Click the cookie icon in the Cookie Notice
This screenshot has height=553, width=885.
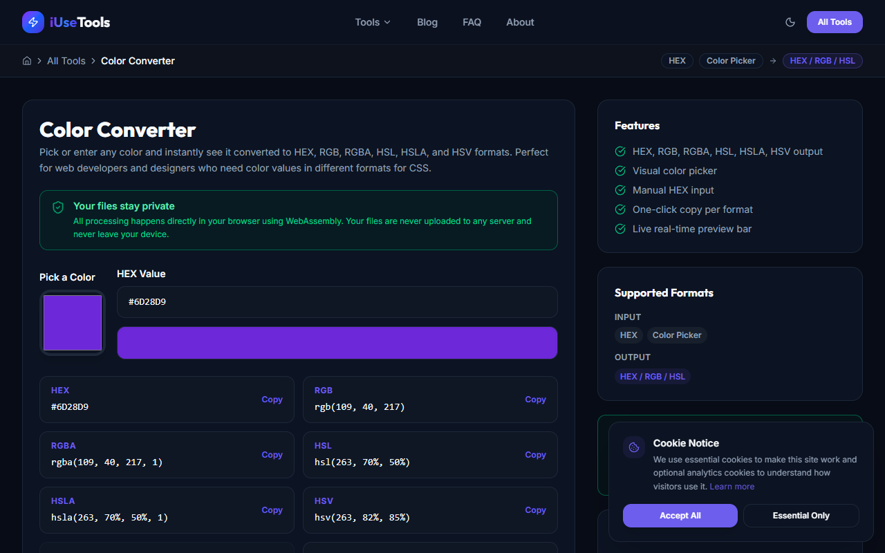[634, 447]
